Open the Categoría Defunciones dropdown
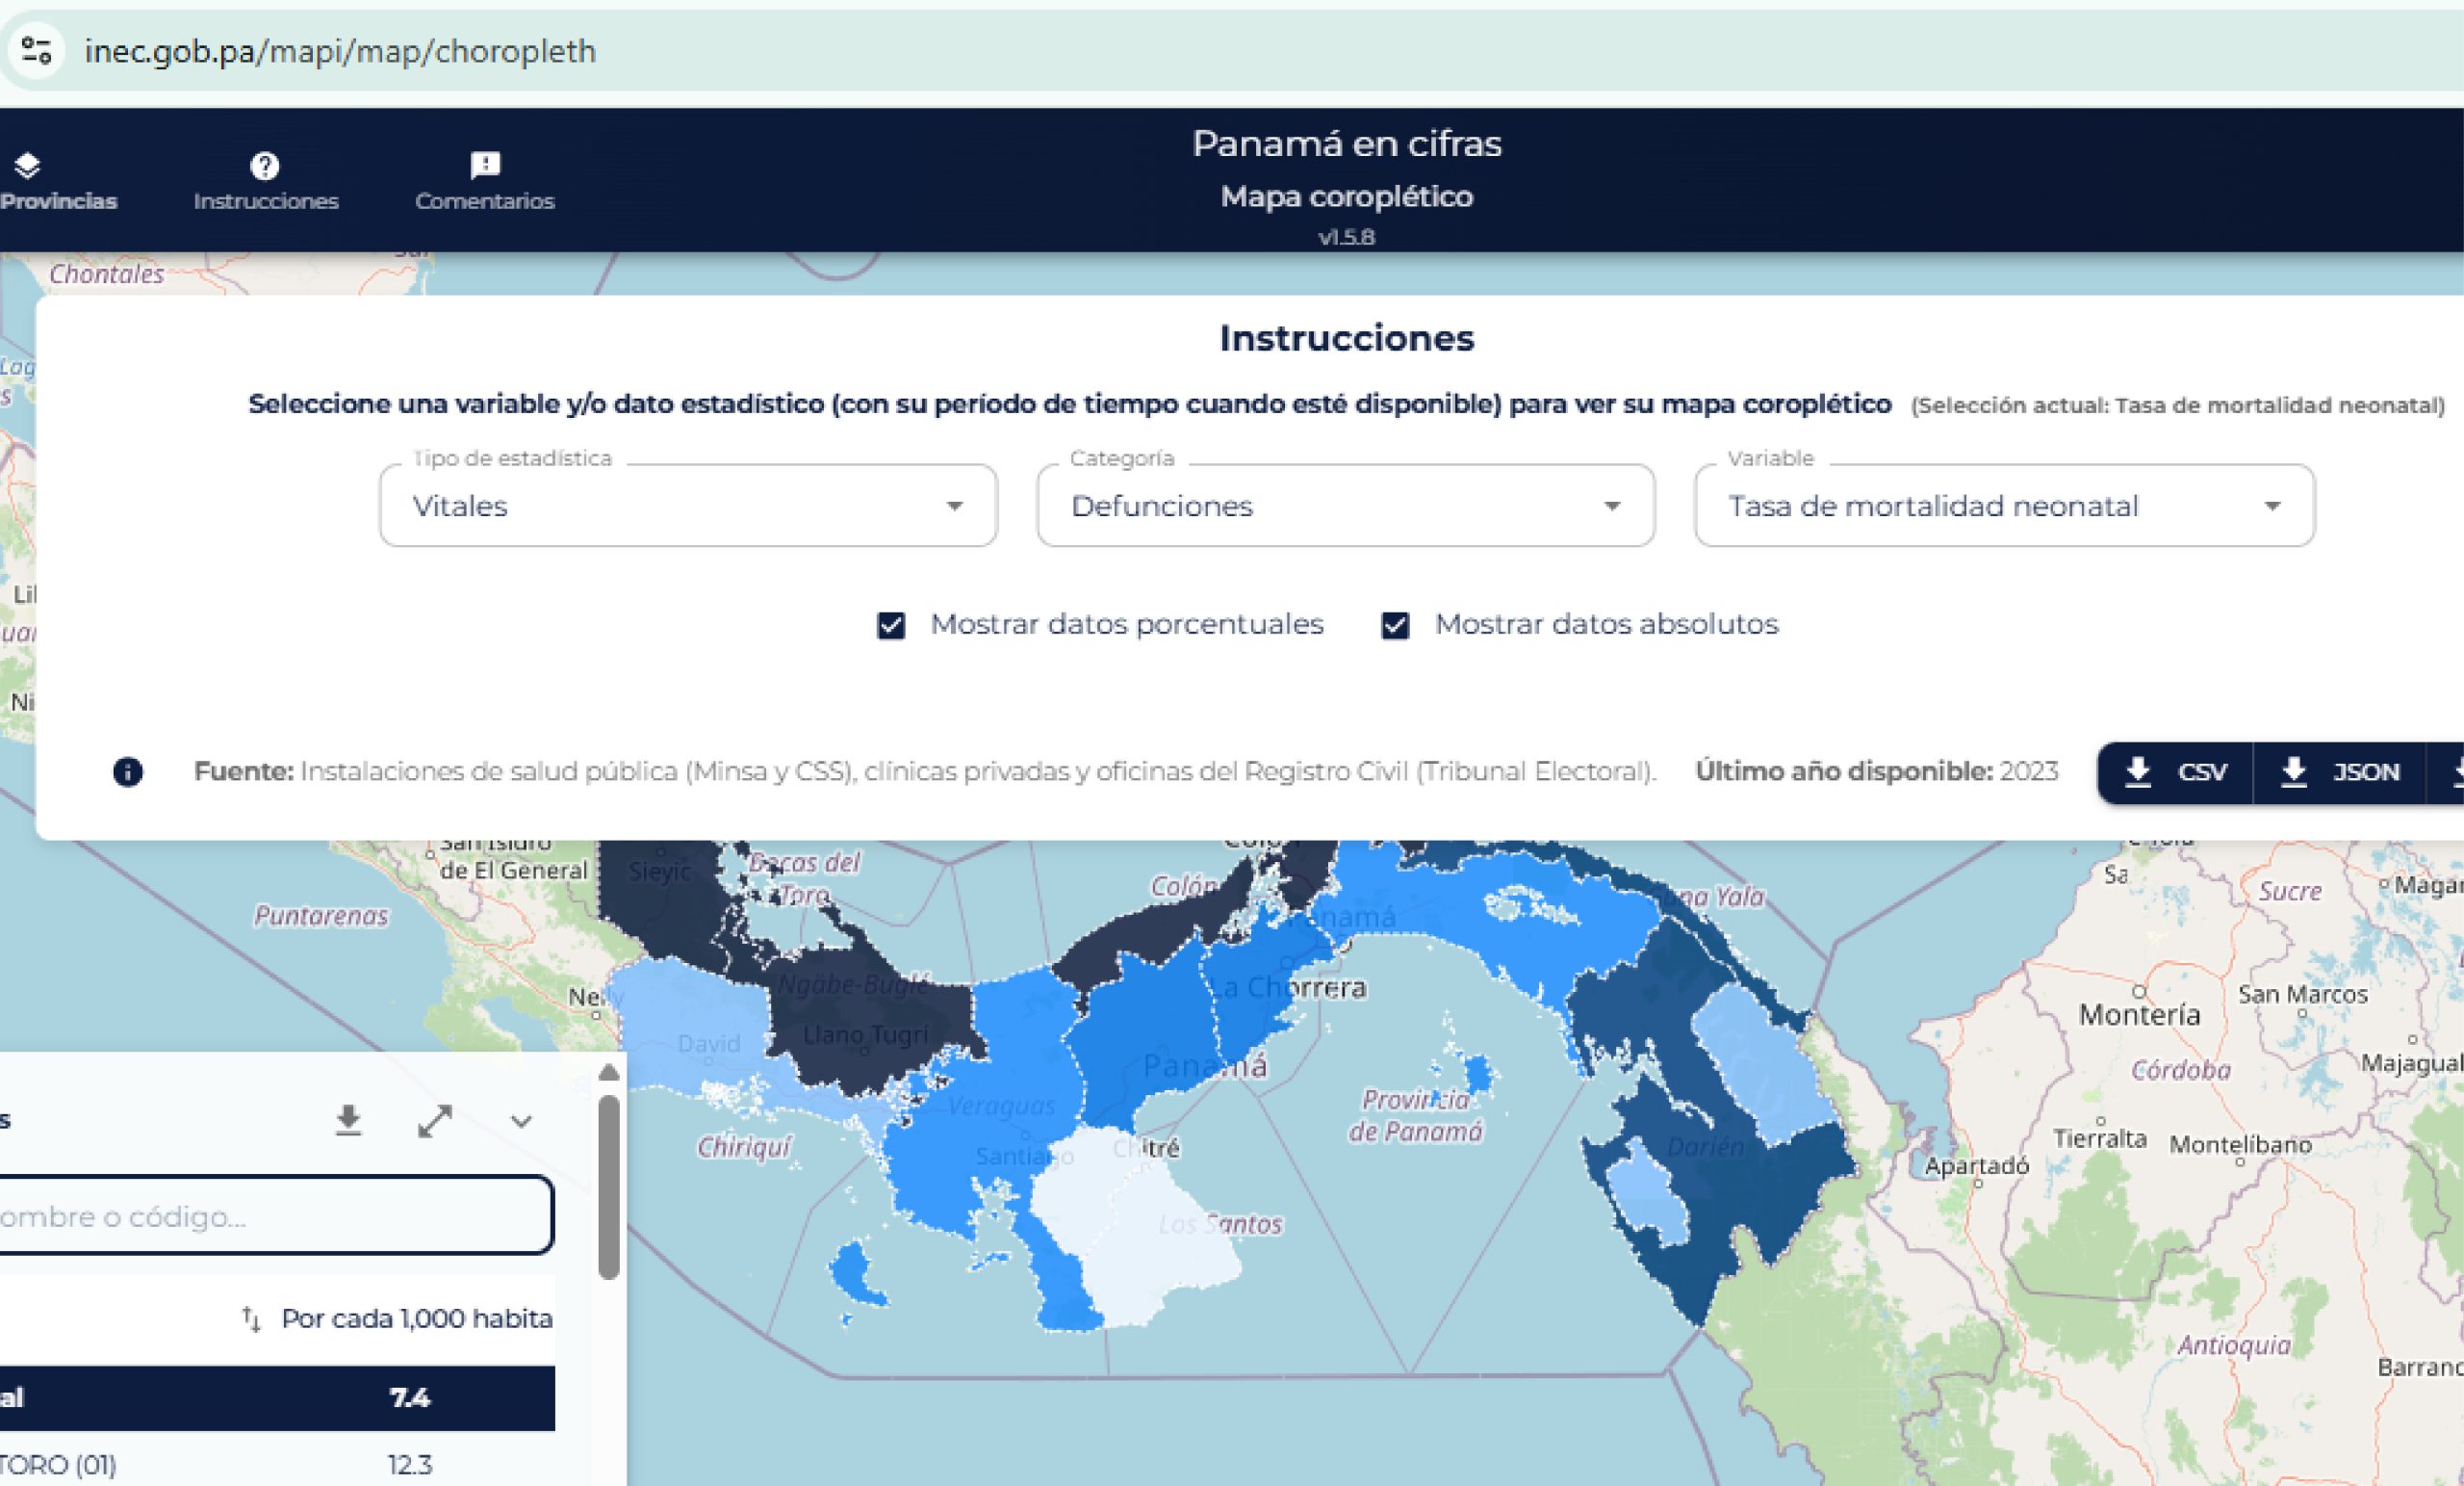Viewport: 2464px width, 1486px height. click(x=1345, y=506)
